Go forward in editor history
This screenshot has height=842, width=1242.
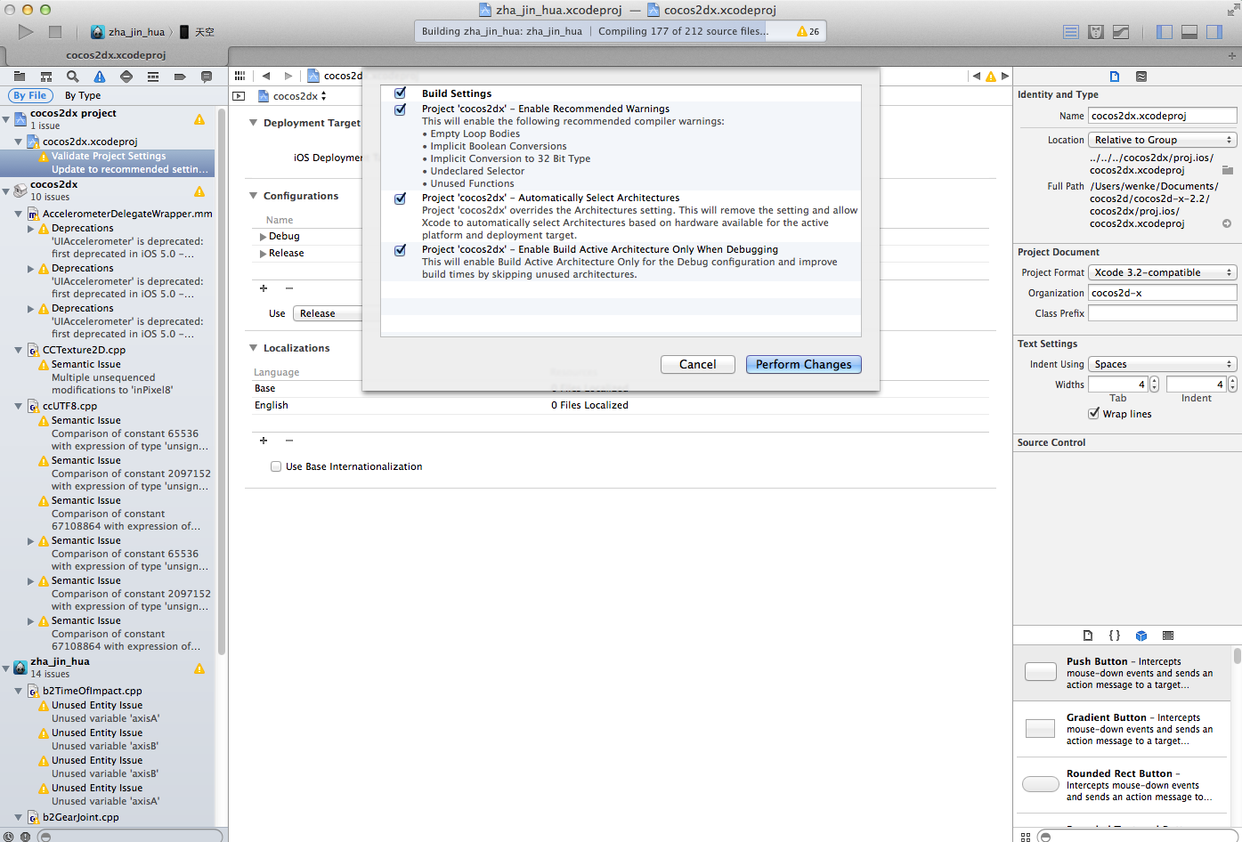pyautogui.click(x=288, y=77)
